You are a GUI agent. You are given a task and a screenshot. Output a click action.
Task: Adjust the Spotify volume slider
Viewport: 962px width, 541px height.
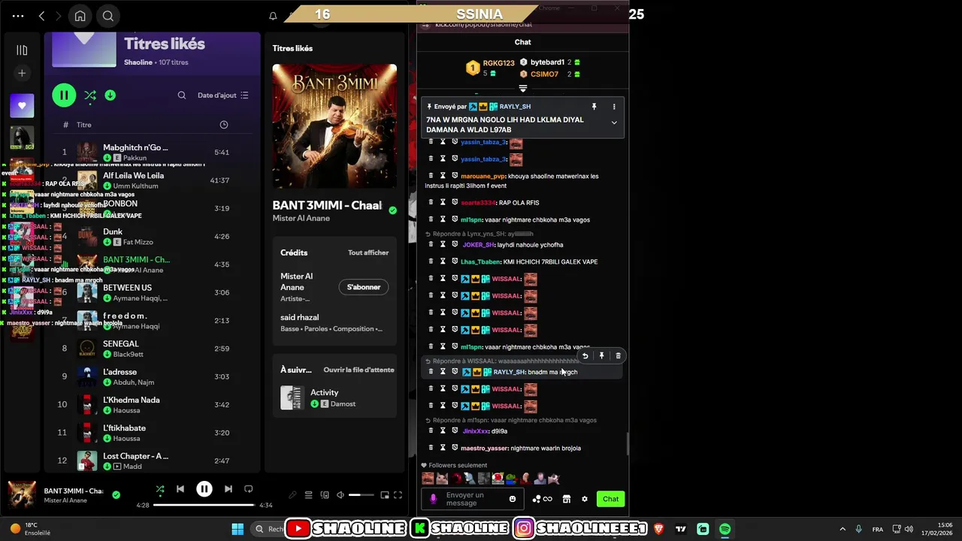(361, 495)
